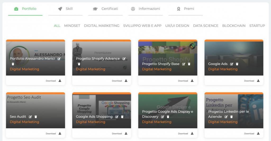The width and height of the screenshot is (271, 141).
Task: Click Download text on Portfolio Alessandro Marici card
Action: 51,81
